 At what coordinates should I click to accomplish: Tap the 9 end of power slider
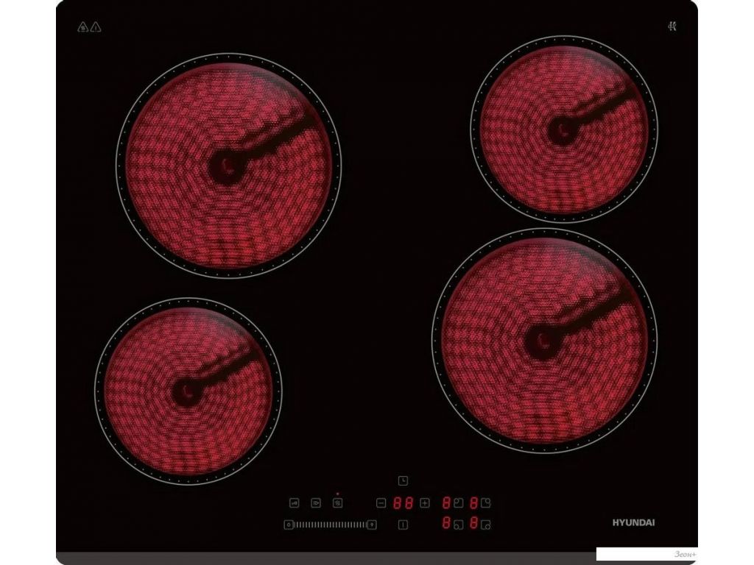[x=372, y=525]
